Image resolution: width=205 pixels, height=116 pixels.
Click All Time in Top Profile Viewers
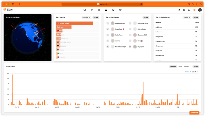[x=146, y=17]
